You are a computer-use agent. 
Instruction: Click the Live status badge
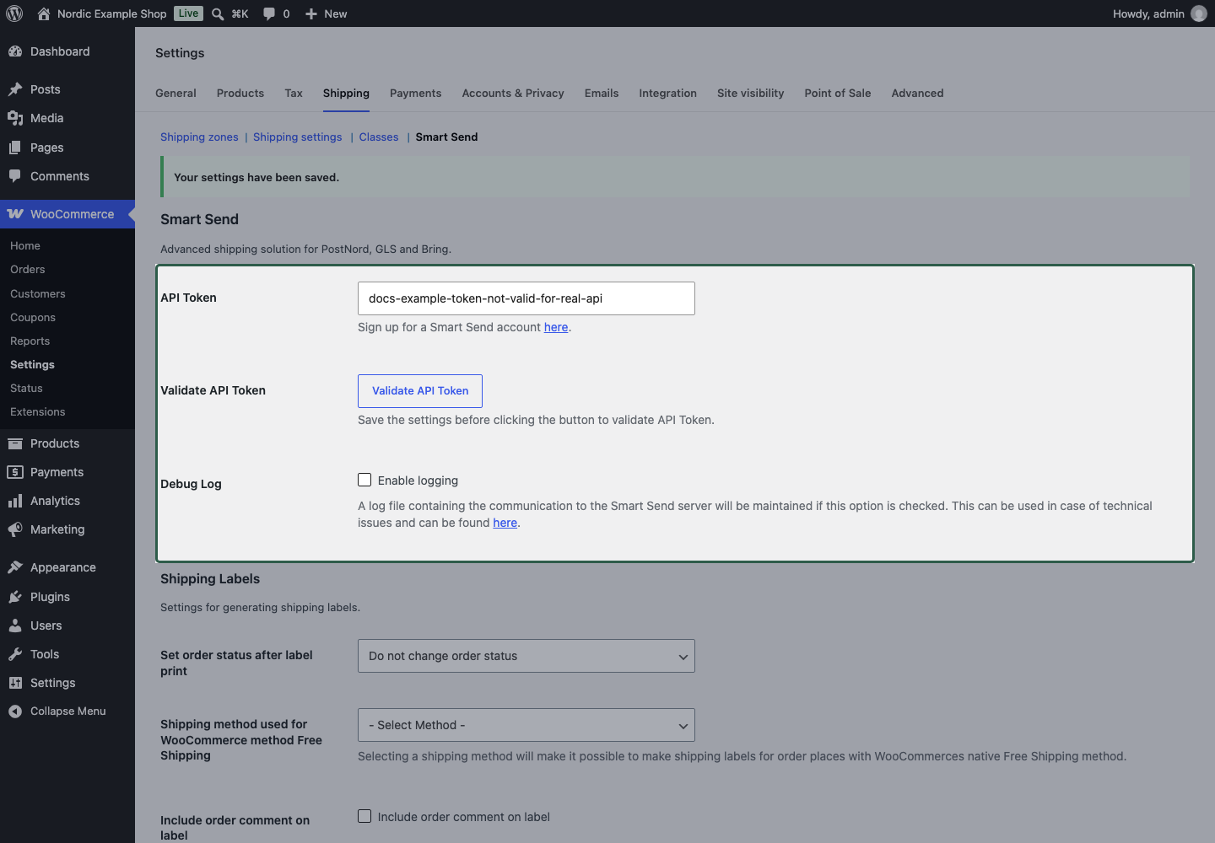coord(188,13)
